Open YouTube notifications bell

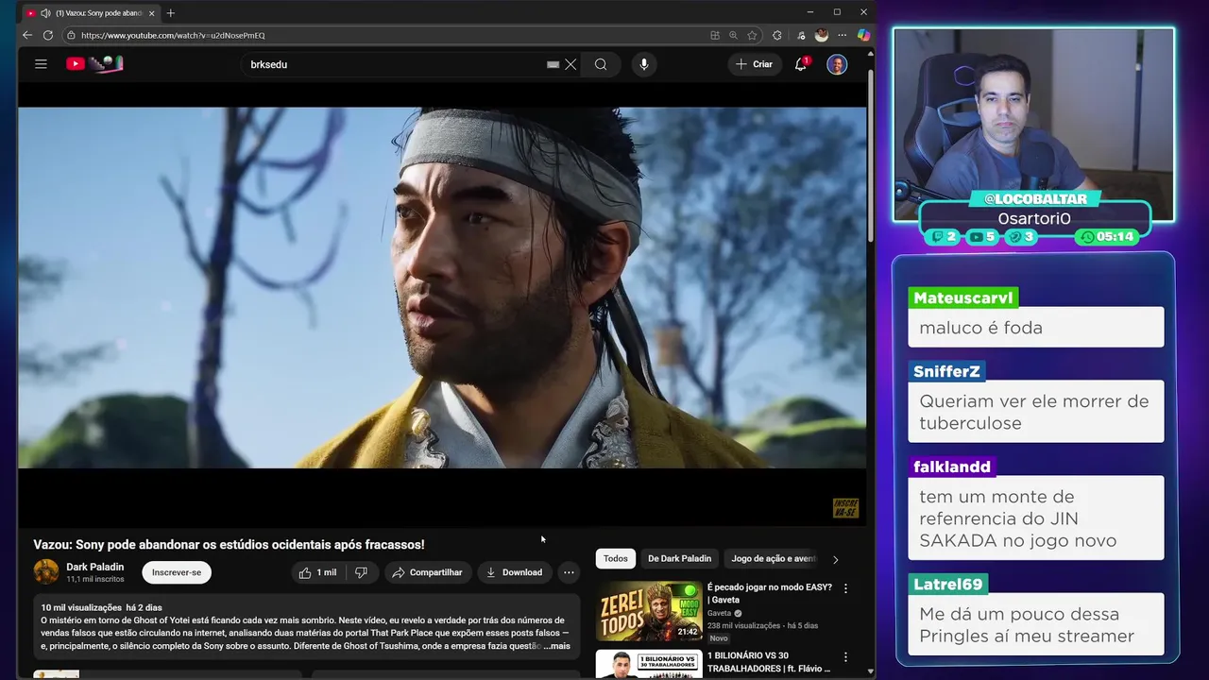(801, 64)
